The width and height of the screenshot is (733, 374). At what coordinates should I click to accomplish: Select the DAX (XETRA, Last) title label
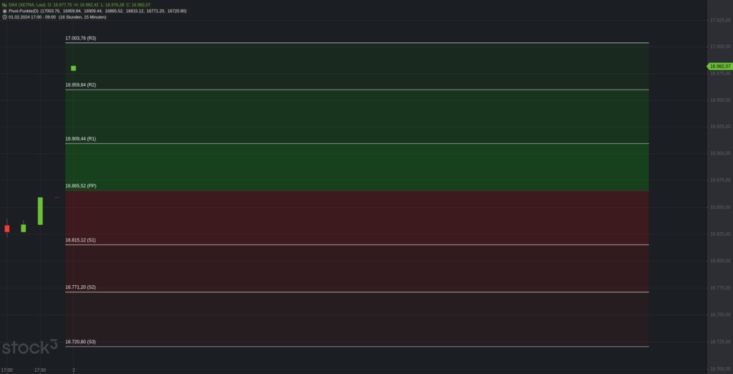27,5
